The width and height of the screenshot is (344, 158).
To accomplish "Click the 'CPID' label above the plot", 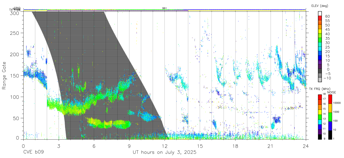I will (17, 8).
